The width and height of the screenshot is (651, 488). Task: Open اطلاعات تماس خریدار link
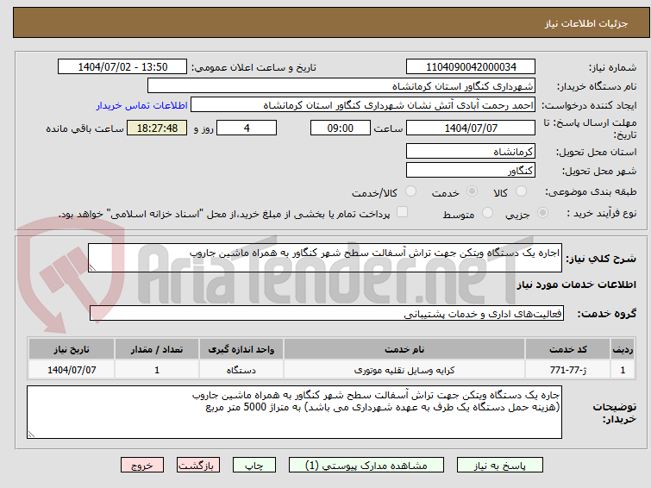pyautogui.click(x=142, y=105)
